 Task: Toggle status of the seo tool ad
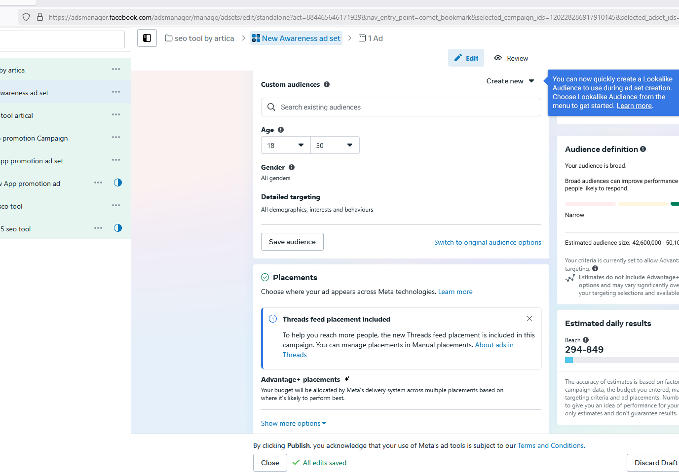[118, 228]
